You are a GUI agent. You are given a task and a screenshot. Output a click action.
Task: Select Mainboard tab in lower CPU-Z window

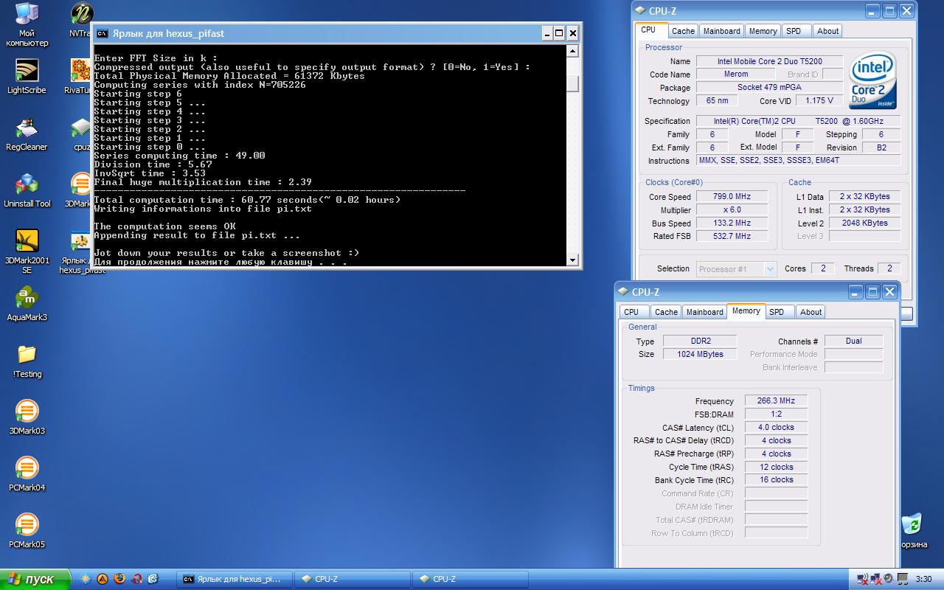pyautogui.click(x=704, y=312)
